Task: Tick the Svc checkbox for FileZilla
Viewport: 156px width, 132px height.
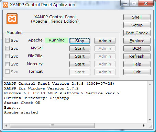Action: 7,56
